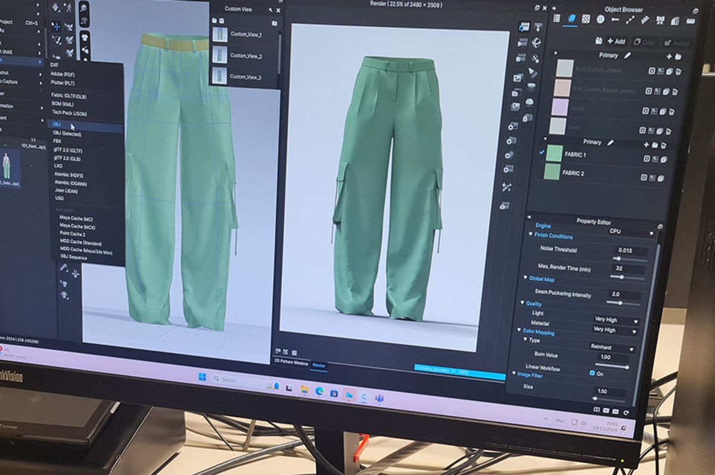Click the Copy button in Object Browser

pyautogui.click(x=644, y=42)
